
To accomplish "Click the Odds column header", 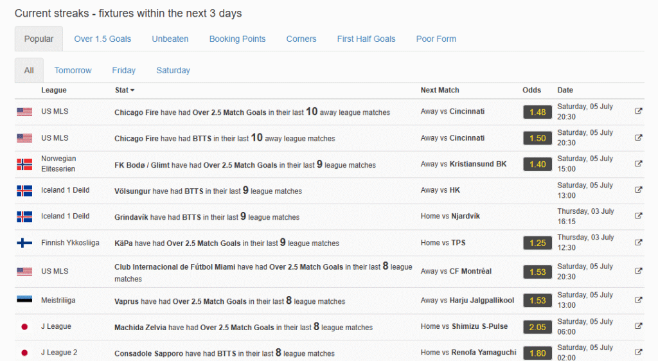I will coord(531,90).
